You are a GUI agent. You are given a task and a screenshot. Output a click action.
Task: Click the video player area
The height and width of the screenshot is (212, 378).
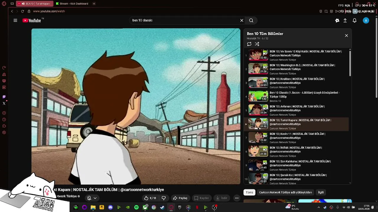pyautogui.click(x=136, y=106)
